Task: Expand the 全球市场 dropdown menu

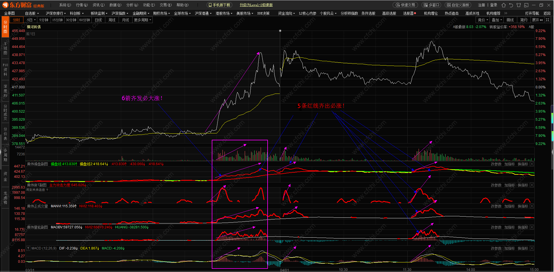Action: (x=182, y=13)
